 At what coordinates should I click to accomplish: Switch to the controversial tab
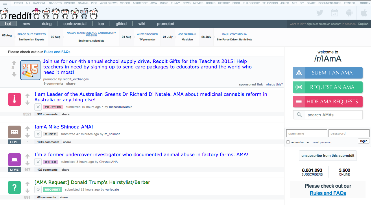coord(75,23)
